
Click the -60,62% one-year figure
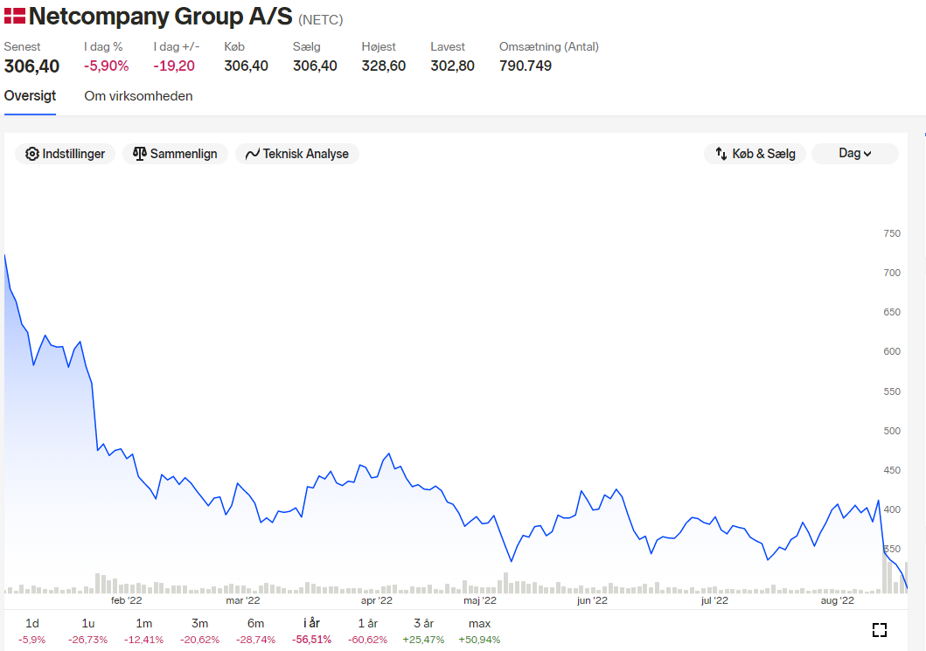[367, 640]
